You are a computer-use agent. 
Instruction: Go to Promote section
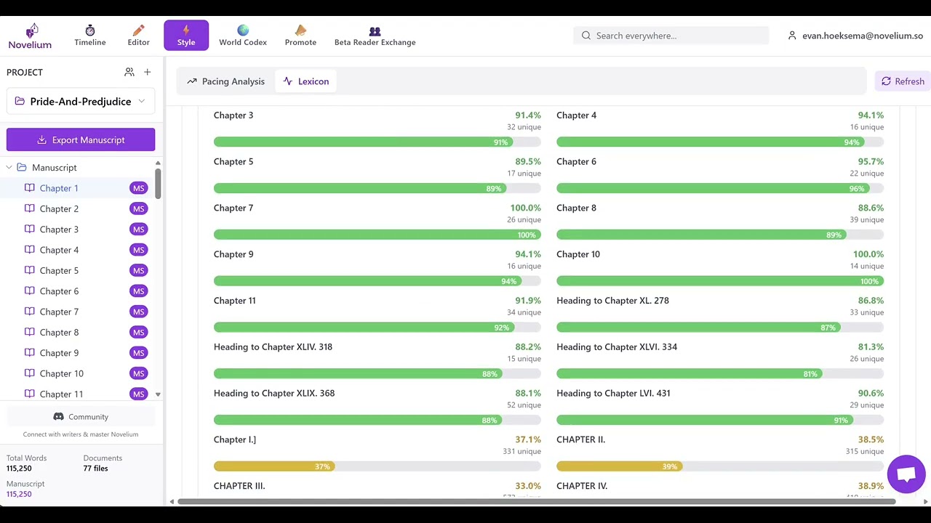[300, 36]
